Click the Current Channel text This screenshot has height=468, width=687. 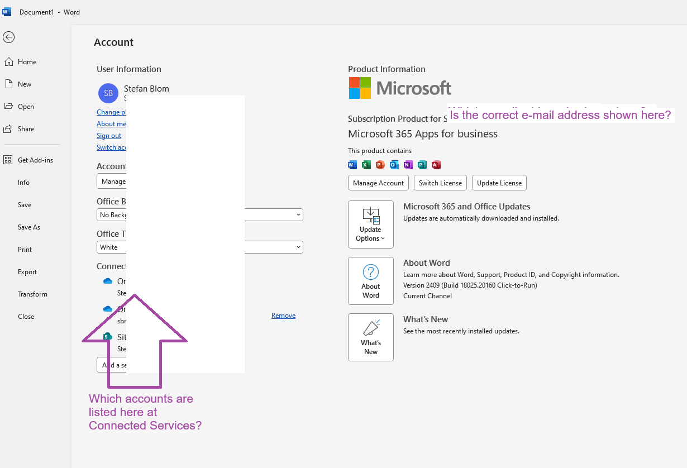[x=427, y=296]
